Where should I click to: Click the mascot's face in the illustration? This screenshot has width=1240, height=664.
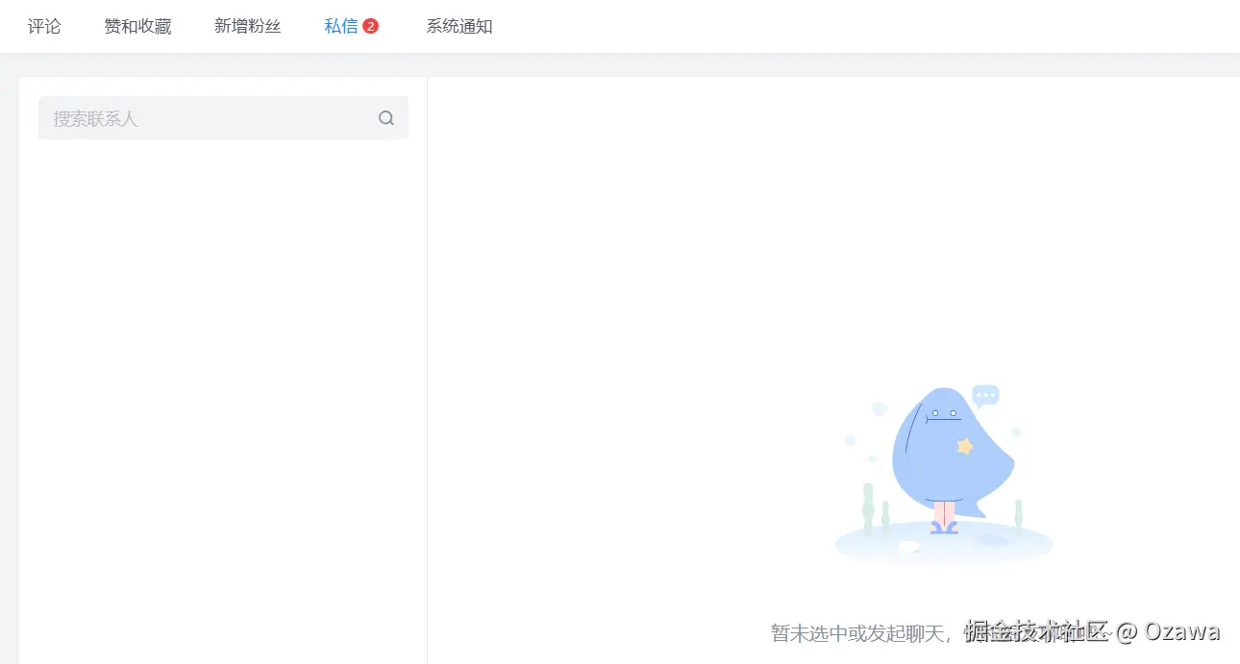pyautogui.click(x=945, y=413)
